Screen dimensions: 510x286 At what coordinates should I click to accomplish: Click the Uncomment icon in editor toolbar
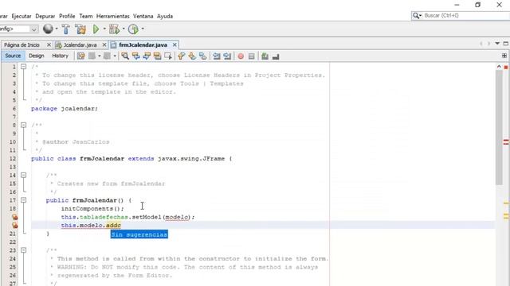pyautogui.click(x=276, y=56)
